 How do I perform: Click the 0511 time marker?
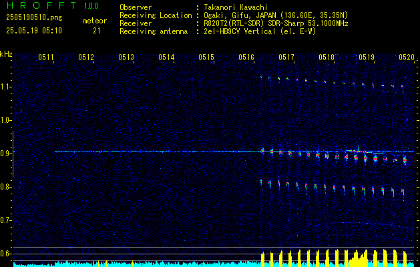pyautogui.click(x=46, y=57)
